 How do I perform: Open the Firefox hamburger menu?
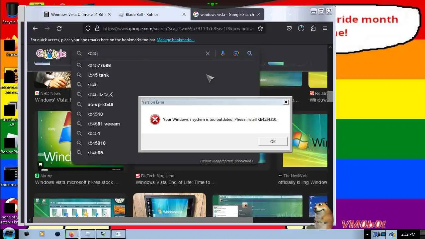(325, 29)
